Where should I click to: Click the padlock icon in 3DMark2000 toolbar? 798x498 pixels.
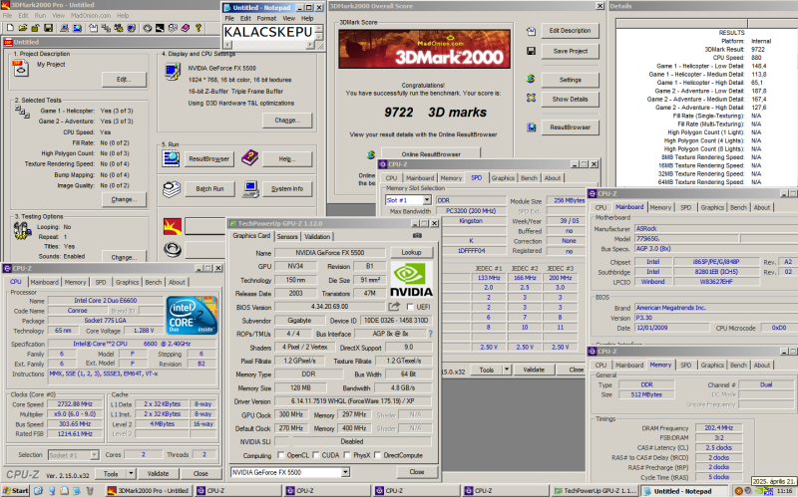click(37, 29)
